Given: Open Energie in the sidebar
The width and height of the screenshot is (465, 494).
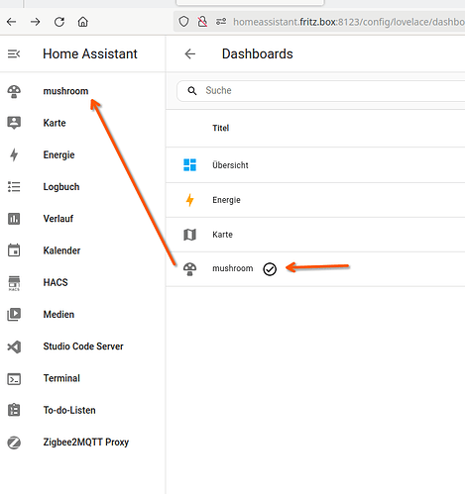Looking at the screenshot, I should click(58, 154).
